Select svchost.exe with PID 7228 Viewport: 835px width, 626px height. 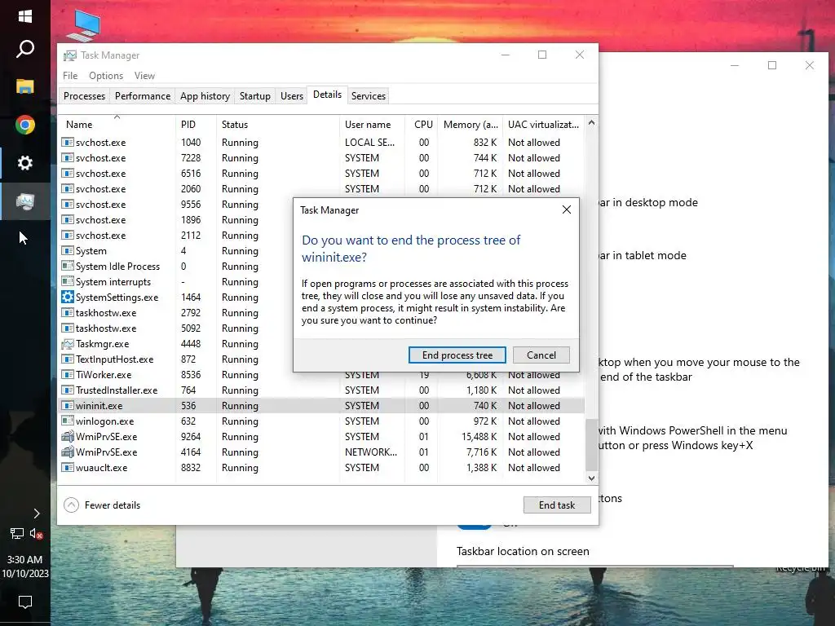(322, 158)
